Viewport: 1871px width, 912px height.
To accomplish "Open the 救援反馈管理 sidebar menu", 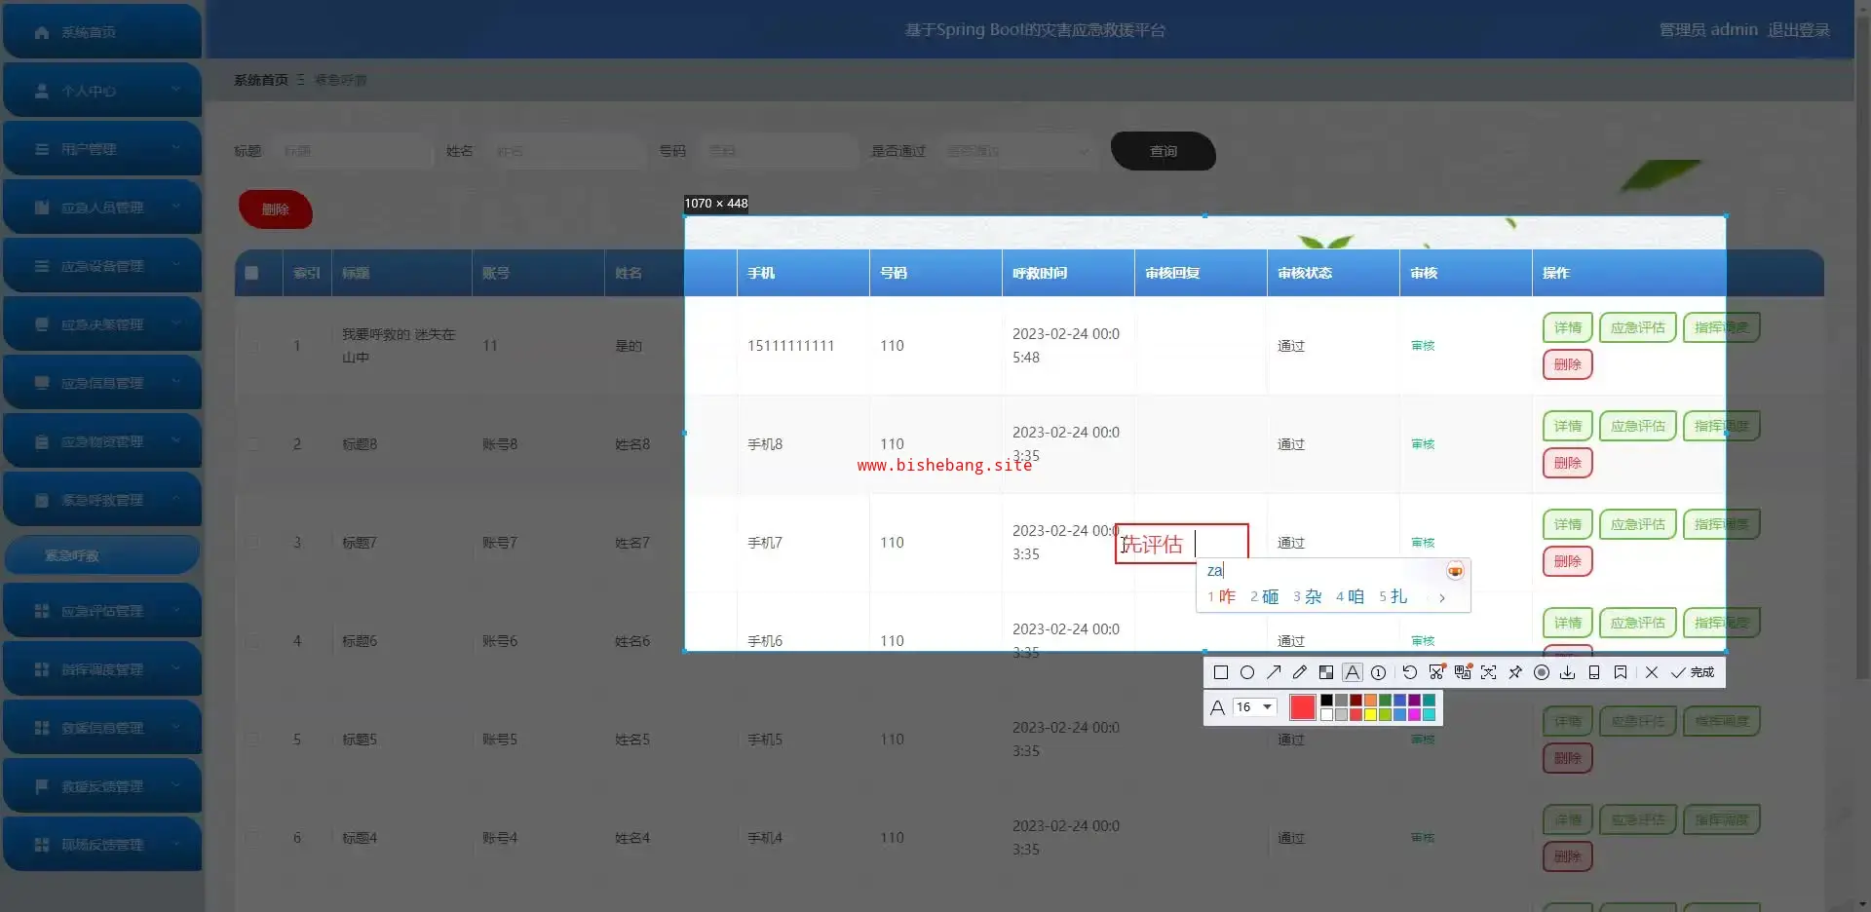I will tap(102, 786).
